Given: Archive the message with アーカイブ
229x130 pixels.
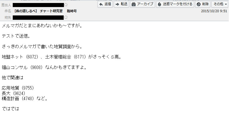Looking at the screenshot, I should coord(142,4).
